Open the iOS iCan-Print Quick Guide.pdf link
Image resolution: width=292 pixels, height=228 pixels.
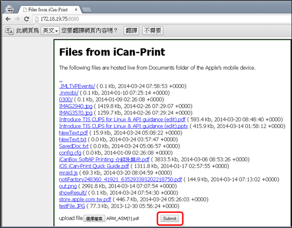94,166
